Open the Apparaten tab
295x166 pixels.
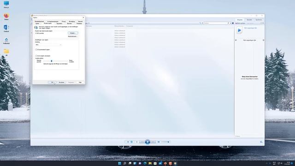(x=59, y=24)
